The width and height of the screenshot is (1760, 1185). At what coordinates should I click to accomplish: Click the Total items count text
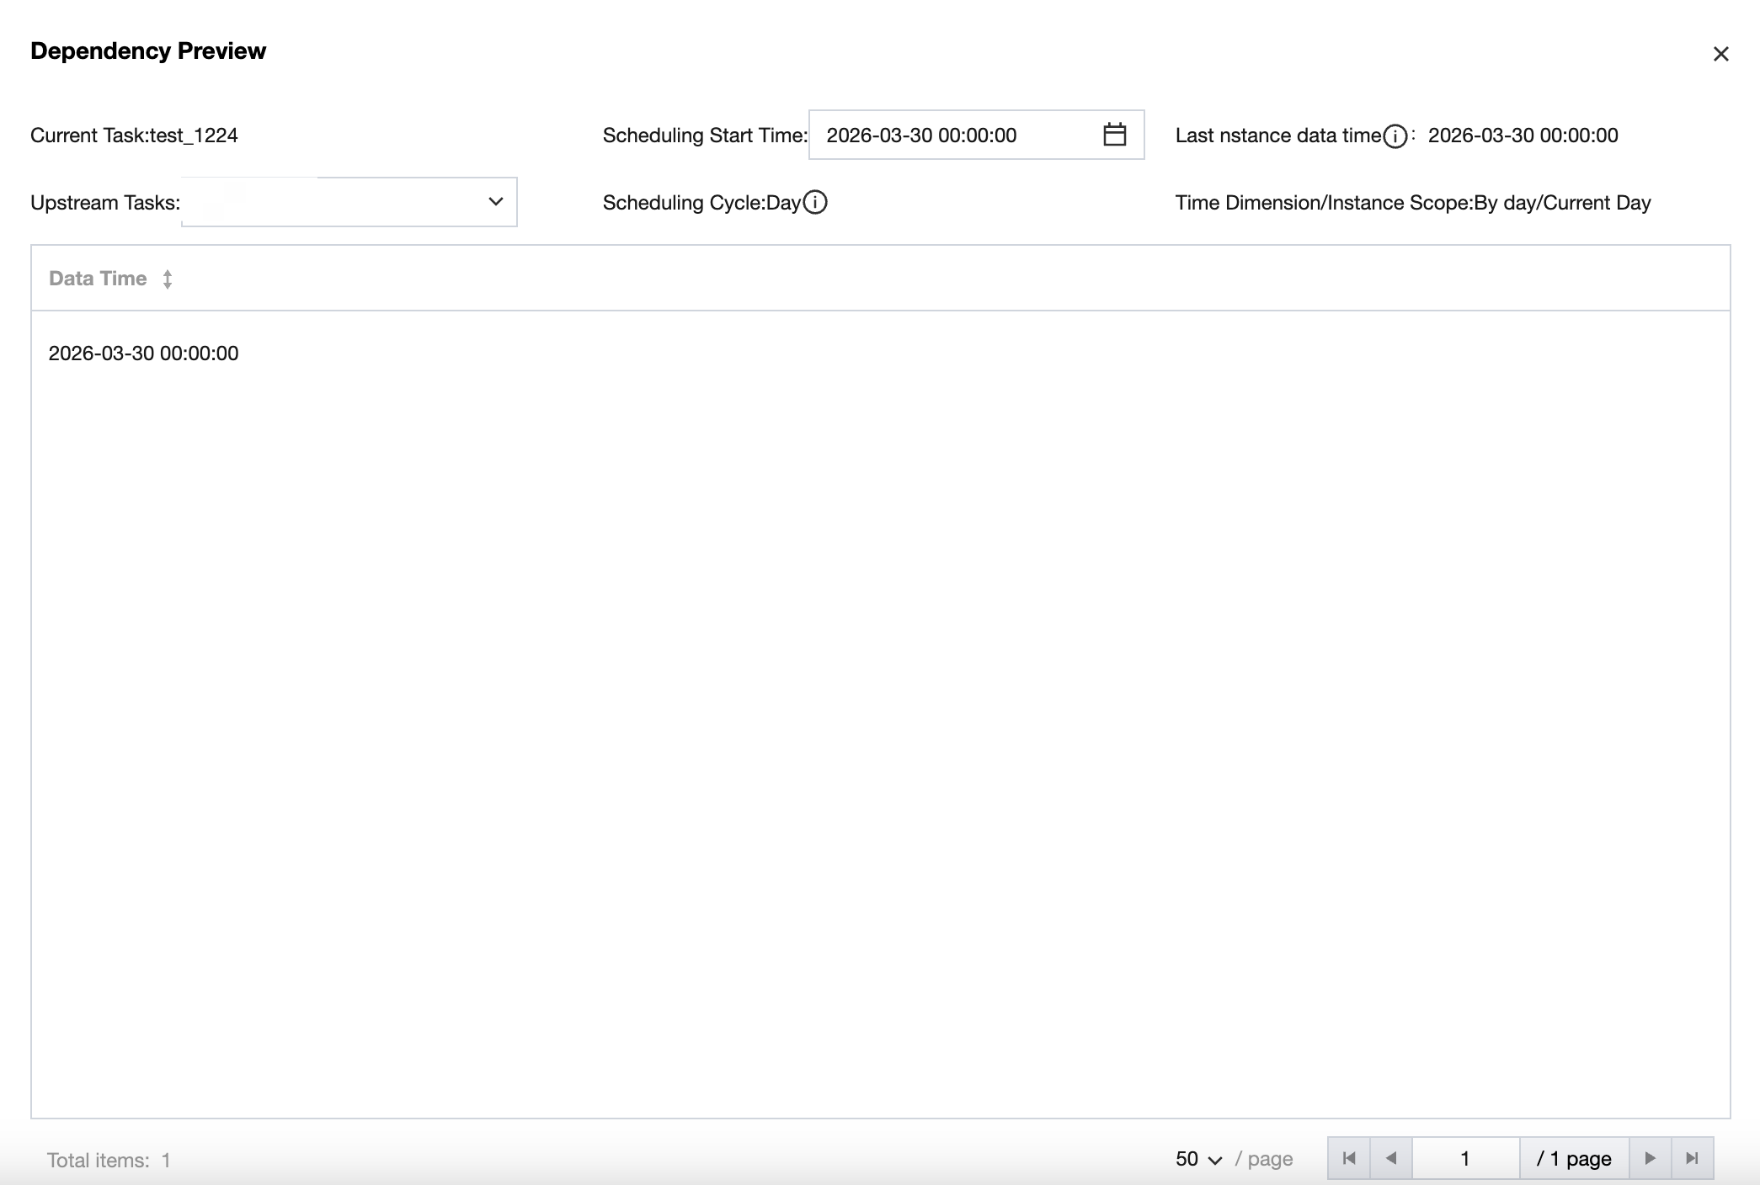pos(109,1161)
